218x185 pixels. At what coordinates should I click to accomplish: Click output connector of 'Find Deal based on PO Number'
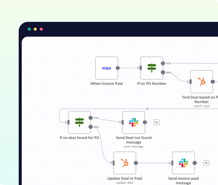point(213,82)
